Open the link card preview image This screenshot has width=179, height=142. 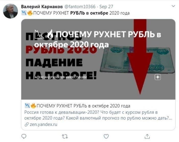pos(98,59)
